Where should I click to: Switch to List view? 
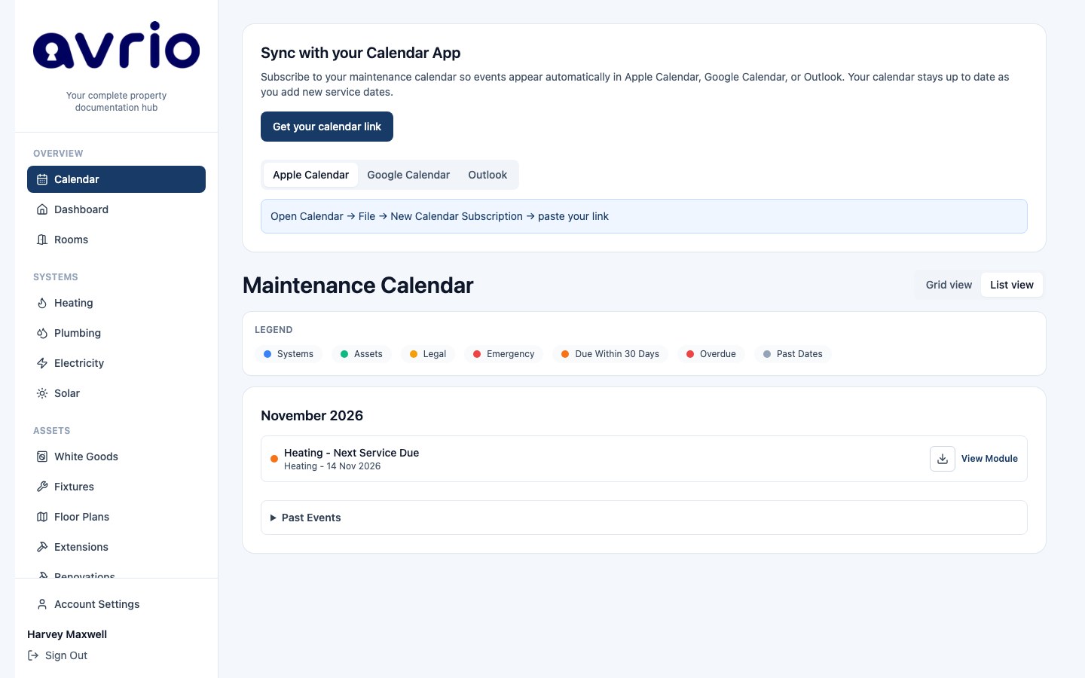[1011, 285]
